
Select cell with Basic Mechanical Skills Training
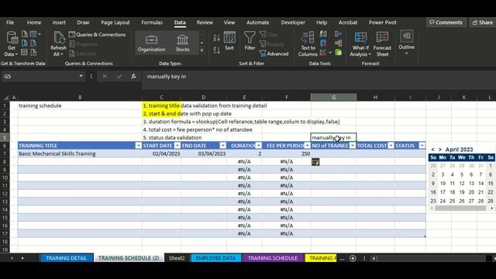pyautogui.click(x=80, y=153)
